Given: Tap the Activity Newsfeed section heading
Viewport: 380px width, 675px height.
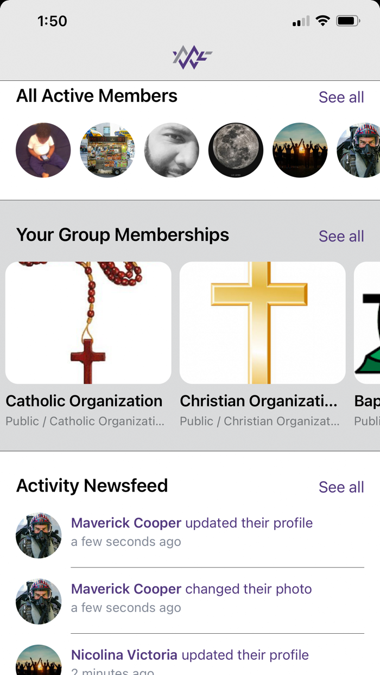Looking at the screenshot, I should pos(92,486).
